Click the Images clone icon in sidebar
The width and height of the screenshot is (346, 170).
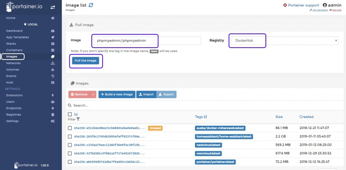click(x=53, y=56)
